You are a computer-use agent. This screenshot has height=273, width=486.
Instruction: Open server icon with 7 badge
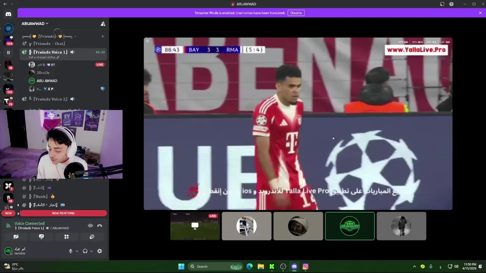click(x=8, y=186)
